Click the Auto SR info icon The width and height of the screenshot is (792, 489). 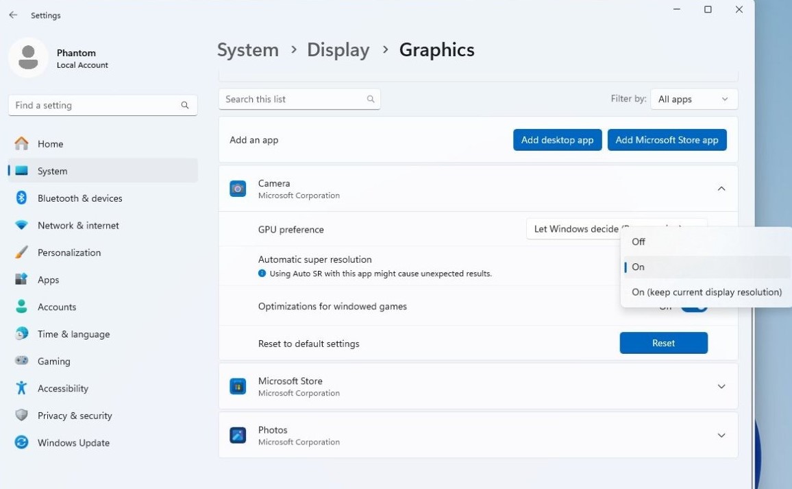tap(262, 274)
